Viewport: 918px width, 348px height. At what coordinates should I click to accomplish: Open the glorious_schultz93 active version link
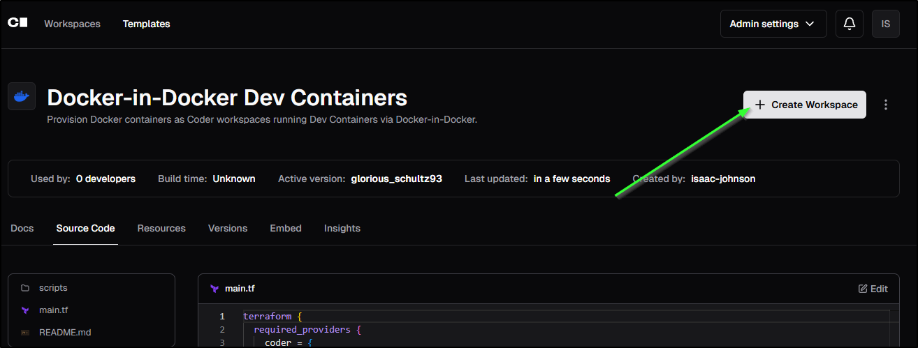tap(396, 179)
